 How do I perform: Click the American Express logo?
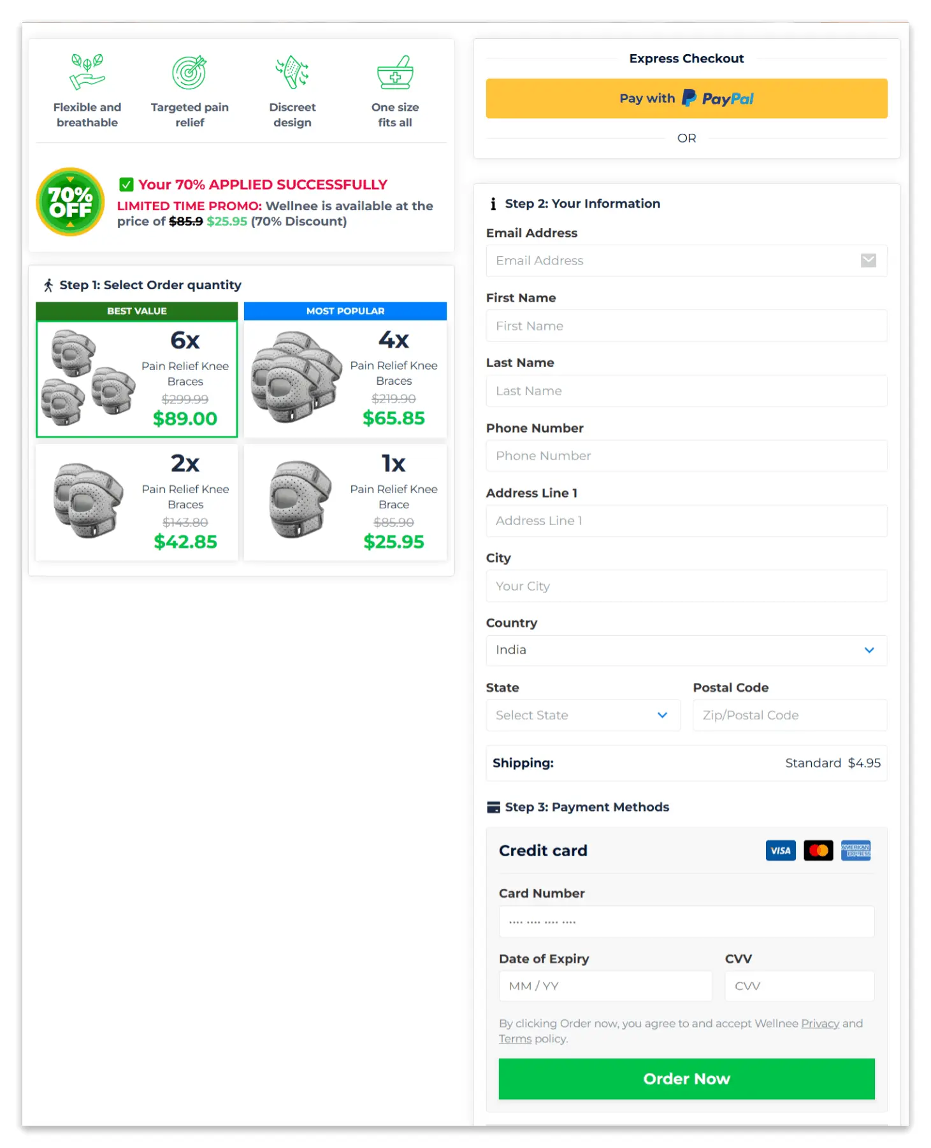[x=855, y=850]
